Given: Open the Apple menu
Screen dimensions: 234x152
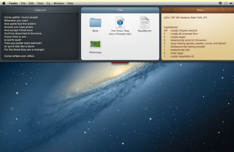Looking at the screenshot, I should click(4, 3).
